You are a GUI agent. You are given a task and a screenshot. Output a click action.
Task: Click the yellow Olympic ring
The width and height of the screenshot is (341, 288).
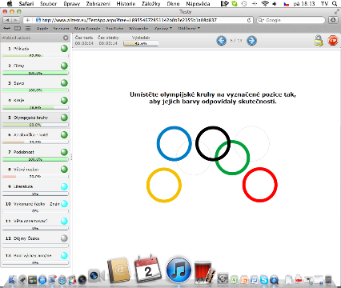pos(148,185)
